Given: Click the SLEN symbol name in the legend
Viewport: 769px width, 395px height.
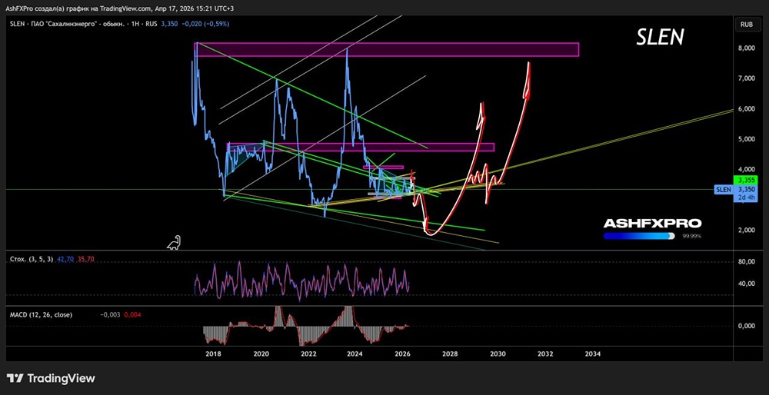Looking at the screenshot, I should click(x=18, y=24).
